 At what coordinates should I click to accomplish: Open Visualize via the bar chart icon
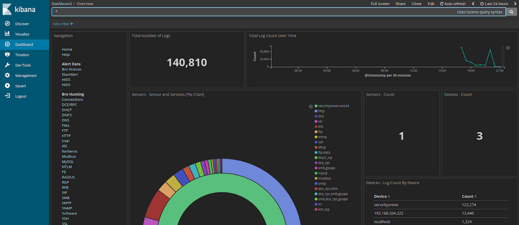(7, 34)
